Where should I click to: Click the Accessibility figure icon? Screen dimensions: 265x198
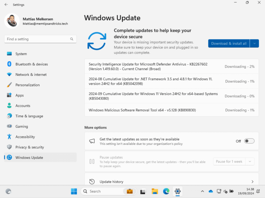[9, 137]
